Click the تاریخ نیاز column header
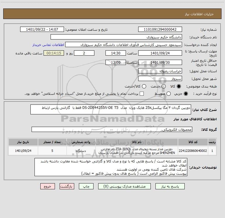The image size is (225, 218). [23, 142]
